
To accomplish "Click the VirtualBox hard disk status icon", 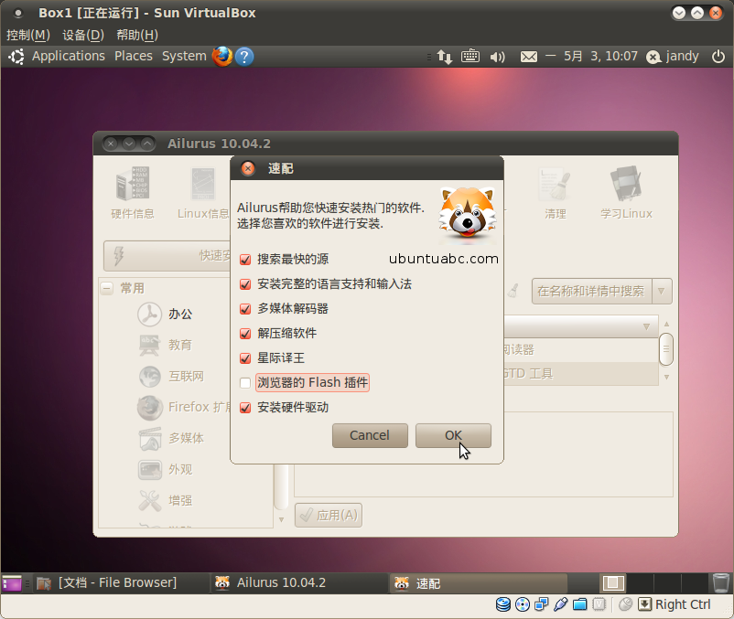I will coord(503,604).
